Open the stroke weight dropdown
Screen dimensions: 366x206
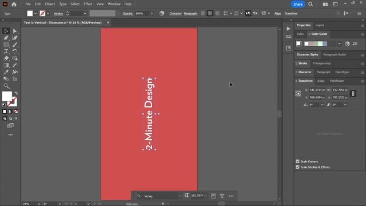coord(85,14)
